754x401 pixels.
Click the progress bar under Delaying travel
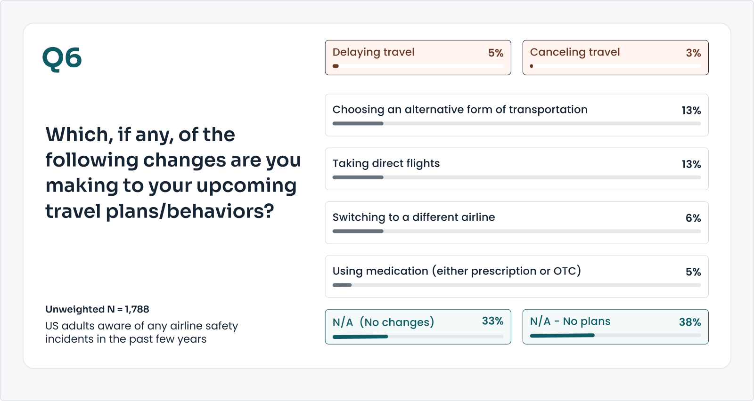point(418,66)
